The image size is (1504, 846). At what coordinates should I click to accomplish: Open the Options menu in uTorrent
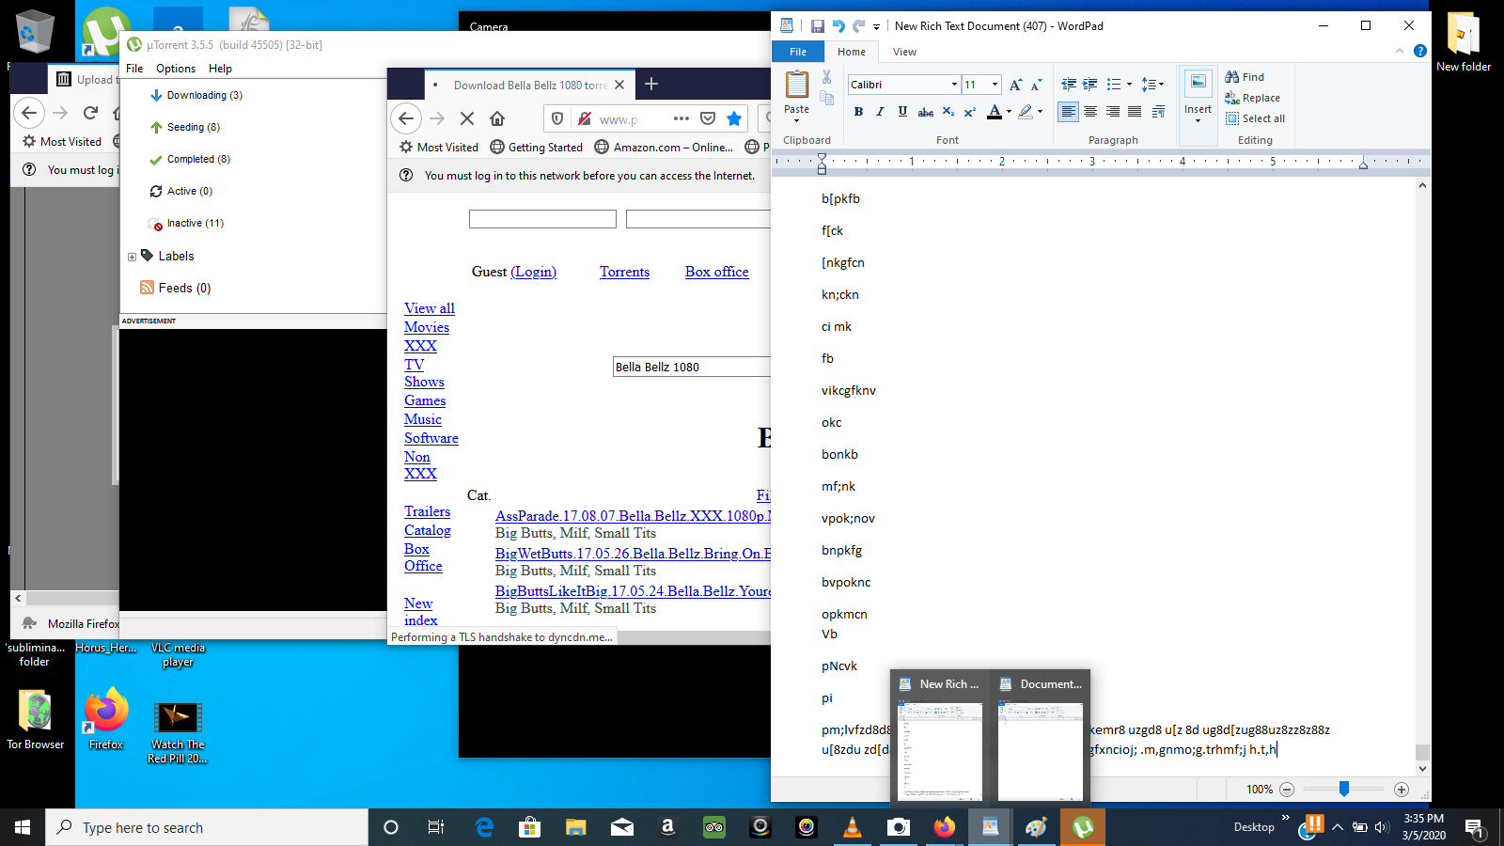tap(176, 69)
